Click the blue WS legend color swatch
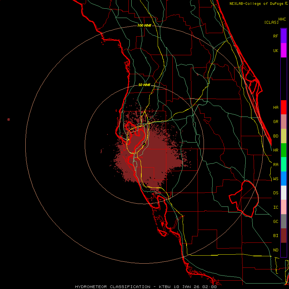The image size is (289, 289). [x=284, y=179]
